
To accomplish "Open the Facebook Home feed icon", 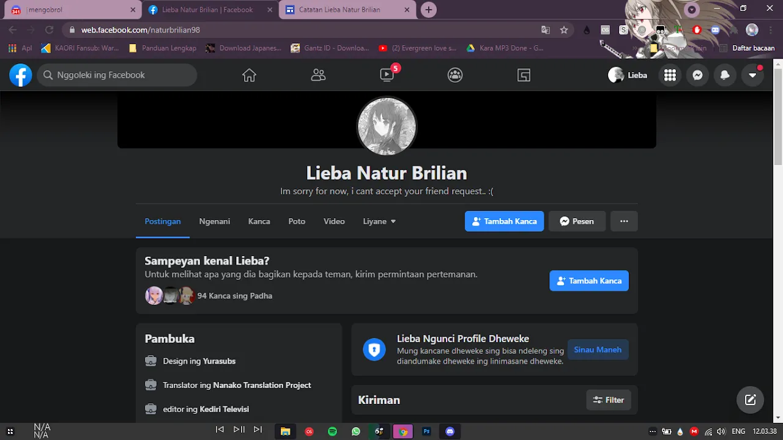I will tap(249, 75).
